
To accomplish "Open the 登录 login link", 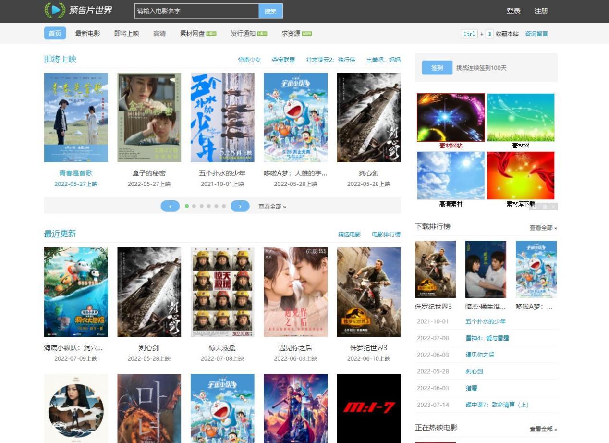I will pyautogui.click(x=513, y=11).
